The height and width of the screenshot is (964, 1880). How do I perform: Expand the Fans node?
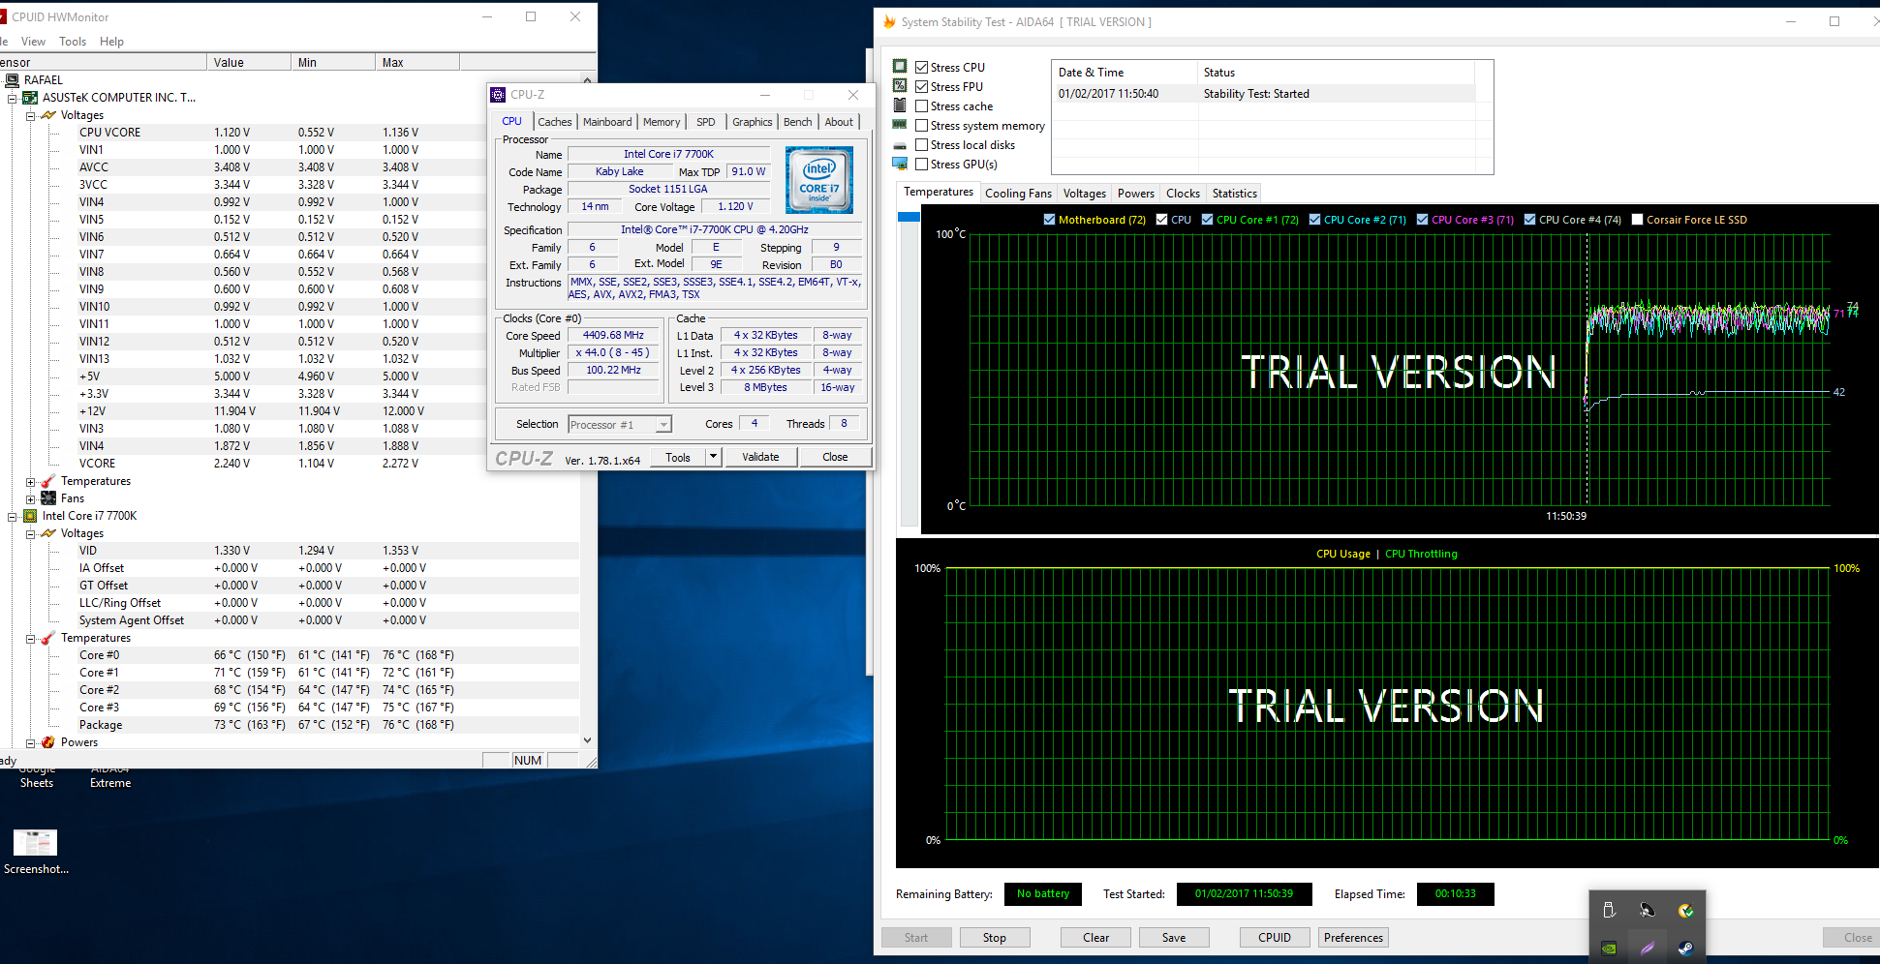point(30,498)
